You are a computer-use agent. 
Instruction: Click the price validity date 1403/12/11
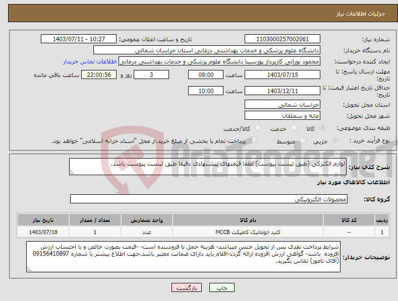click(x=282, y=91)
